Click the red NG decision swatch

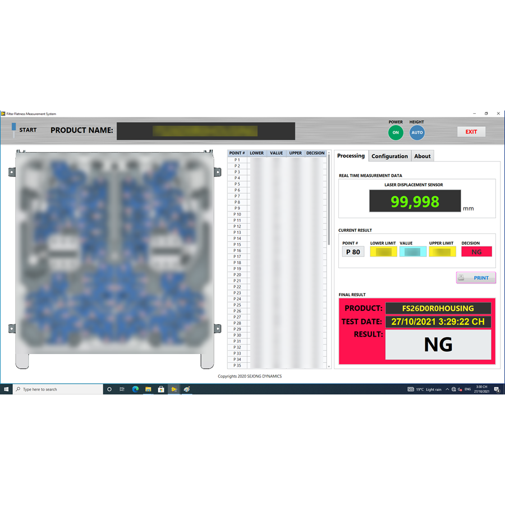tap(476, 252)
